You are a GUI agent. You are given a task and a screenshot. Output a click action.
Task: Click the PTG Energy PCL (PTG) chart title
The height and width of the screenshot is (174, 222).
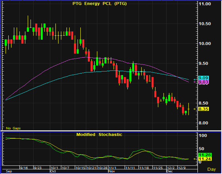(100, 4)
